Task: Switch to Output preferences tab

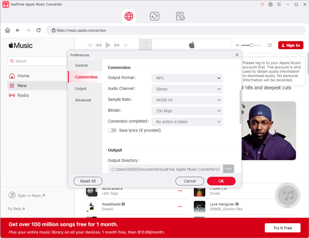Action: coord(85,89)
